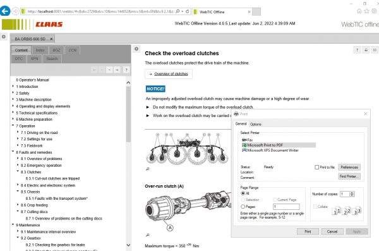Image resolution: width=379 pixels, height=251 pixels.
Task: Select the General tab in Print dialog
Action: click(241, 124)
